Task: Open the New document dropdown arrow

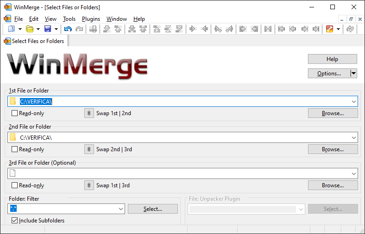Action: 20,29
